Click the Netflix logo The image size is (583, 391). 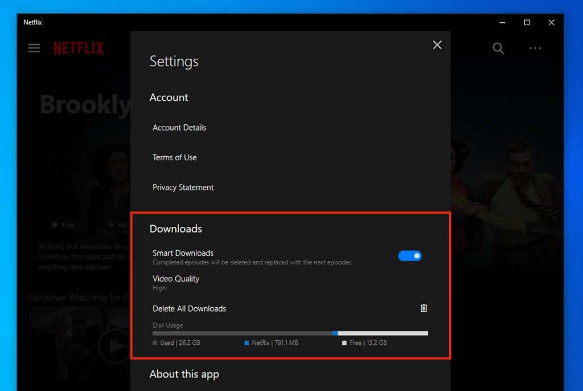pos(78,48)
